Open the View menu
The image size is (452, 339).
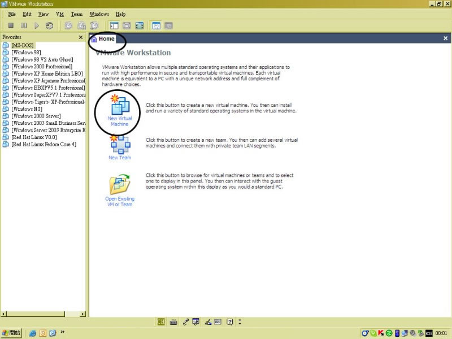click(44, 14)
